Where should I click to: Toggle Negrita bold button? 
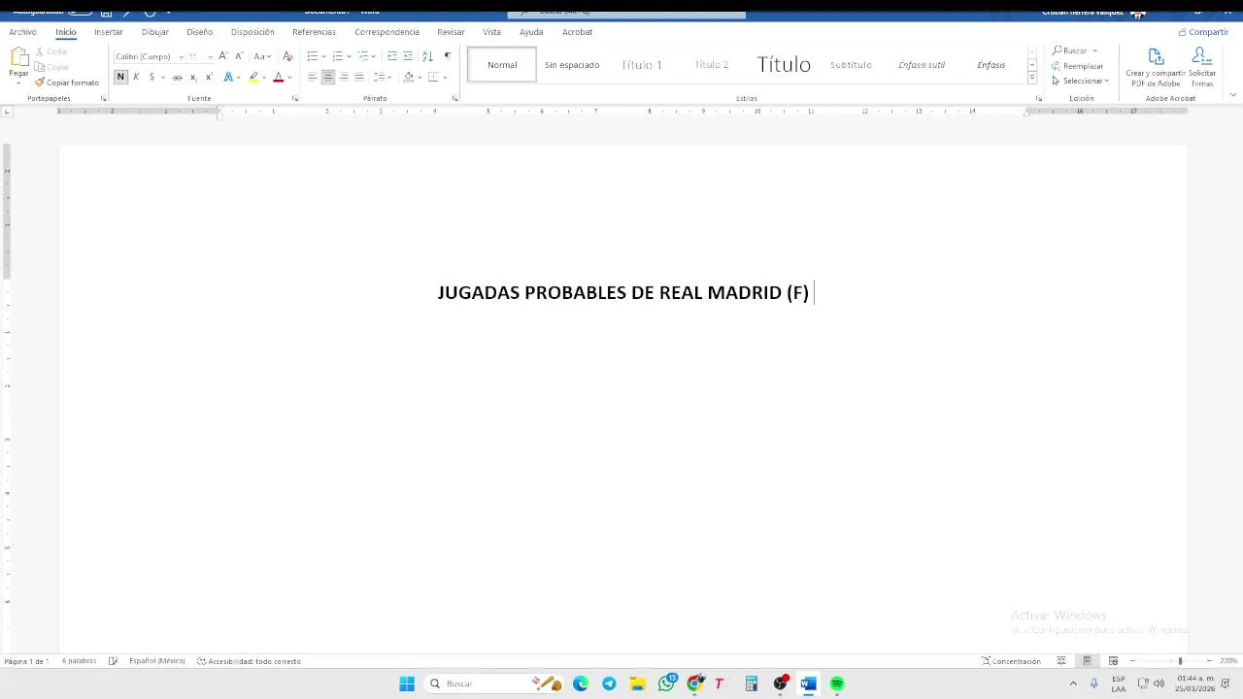tap(120, 77)
